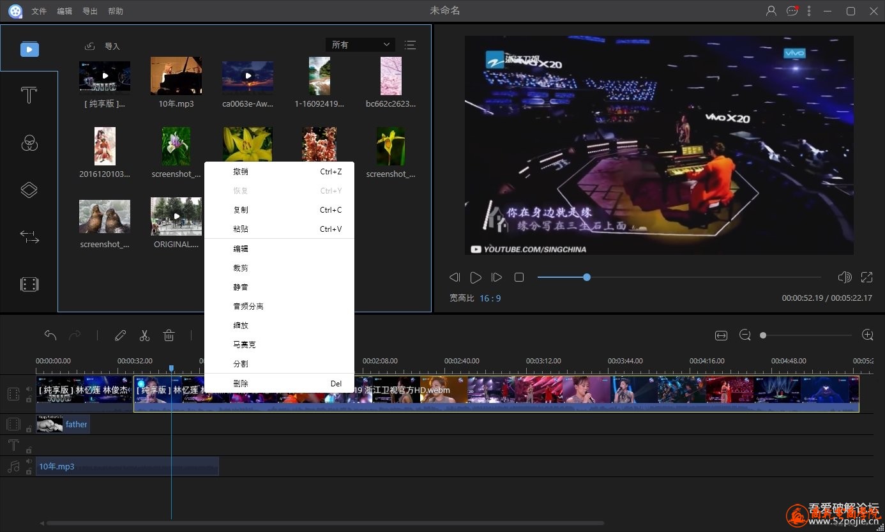Lock the music audio track

coord(29,471)
